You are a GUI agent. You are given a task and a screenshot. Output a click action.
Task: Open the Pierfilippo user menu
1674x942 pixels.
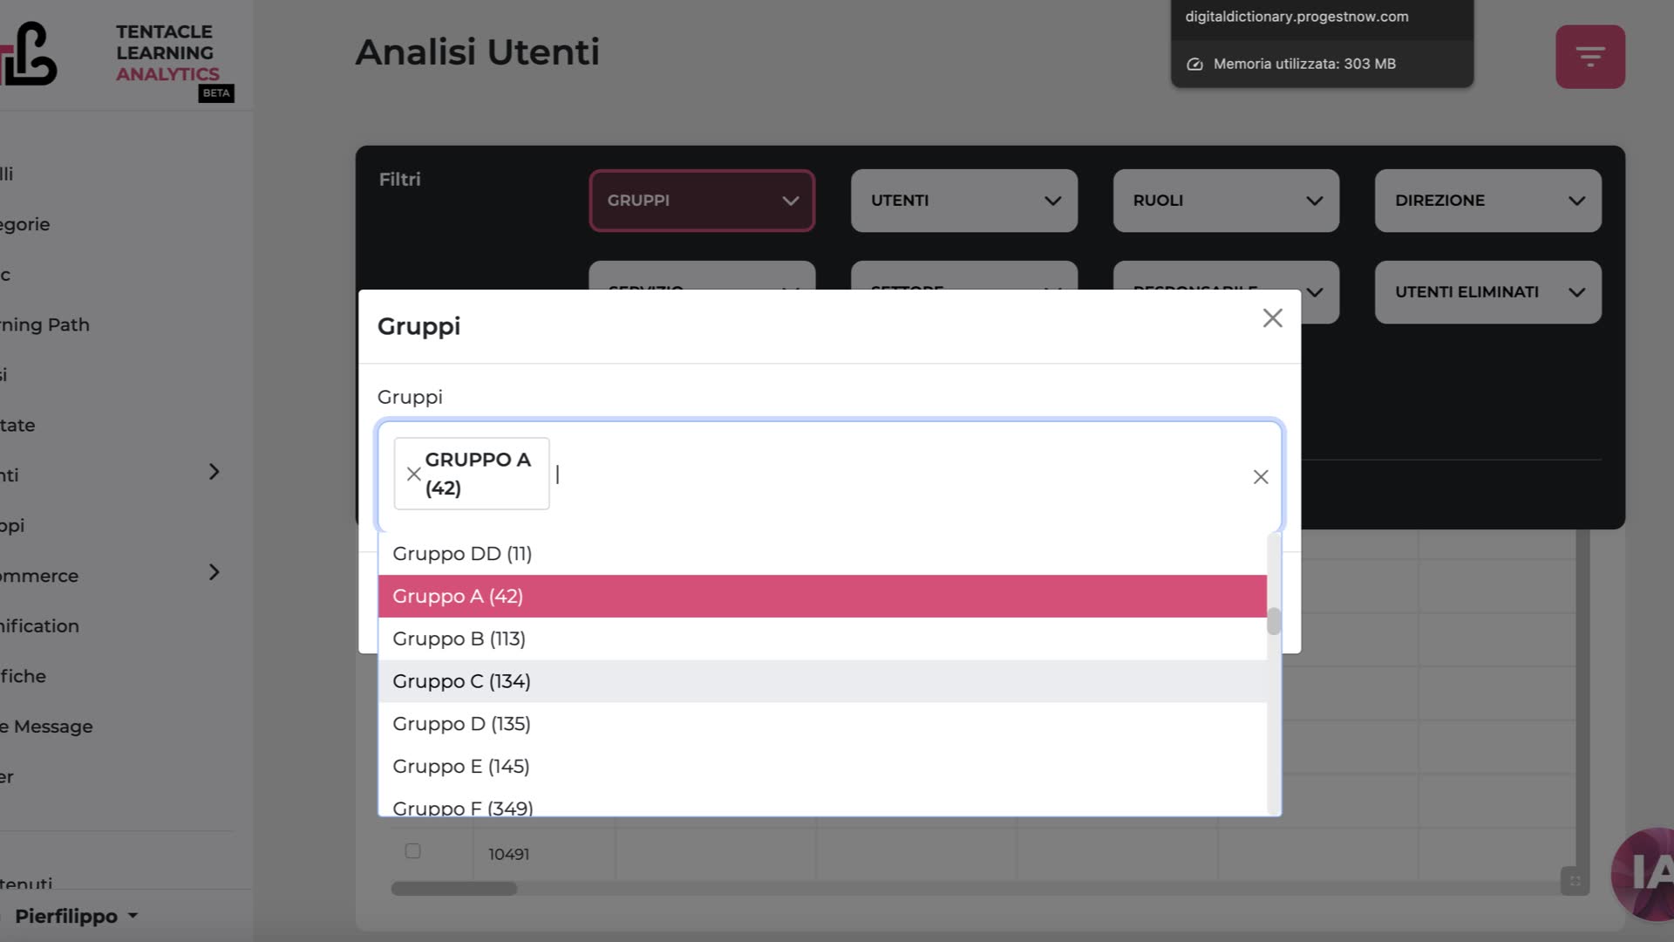click(76, 916)
